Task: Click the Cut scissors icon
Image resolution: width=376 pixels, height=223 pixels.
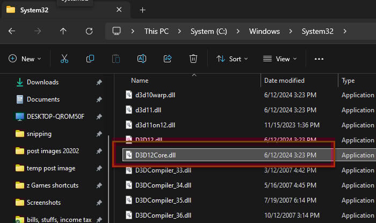Action: point(64,59)
